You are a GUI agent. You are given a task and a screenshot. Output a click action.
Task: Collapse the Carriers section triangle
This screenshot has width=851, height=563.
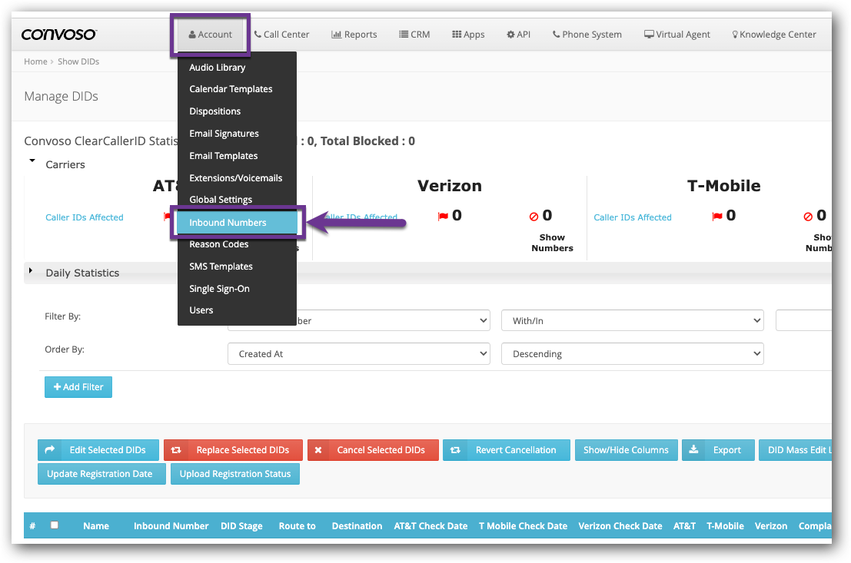click(x=32, y=161)
